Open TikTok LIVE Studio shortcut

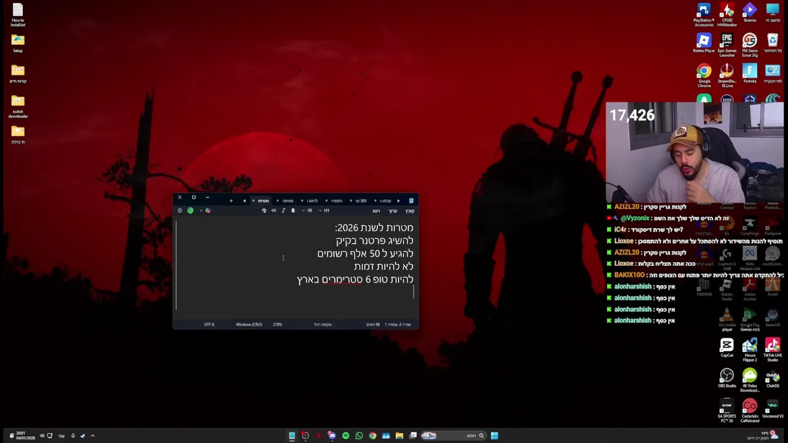[773, 349]
